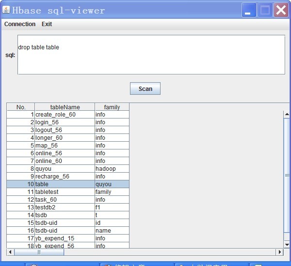The image size is (291, 266).
Task: Select the login_56 row
Action: [68, 122]
